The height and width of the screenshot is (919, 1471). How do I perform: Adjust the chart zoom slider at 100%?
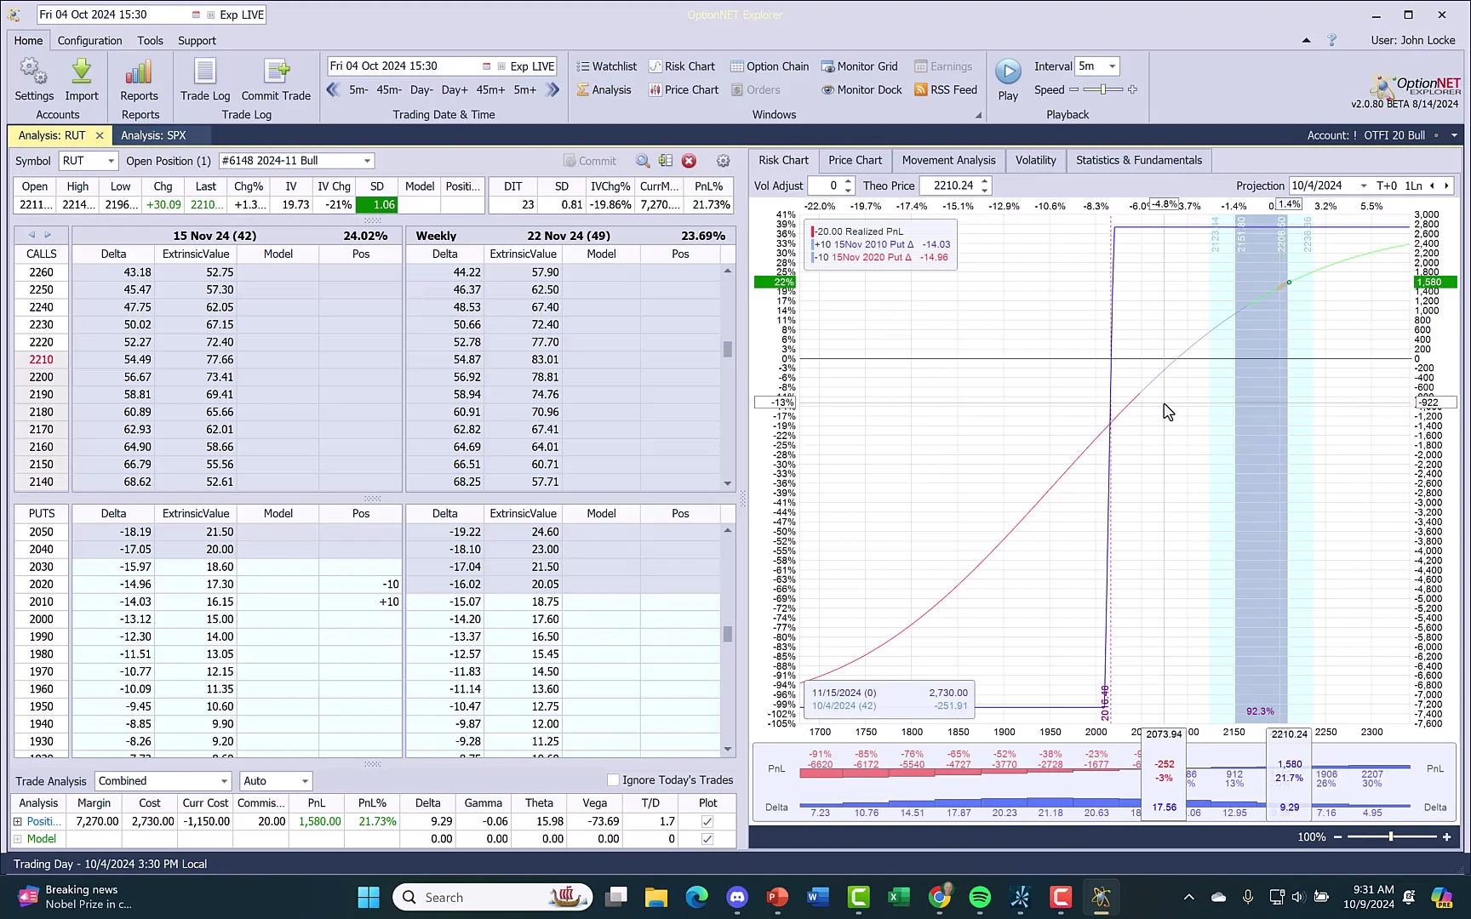coord(1391,837)
